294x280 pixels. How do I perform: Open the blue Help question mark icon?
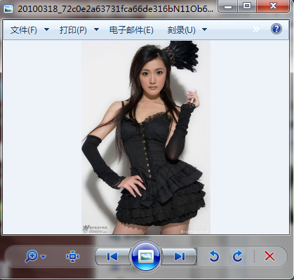tap(276, 29)
